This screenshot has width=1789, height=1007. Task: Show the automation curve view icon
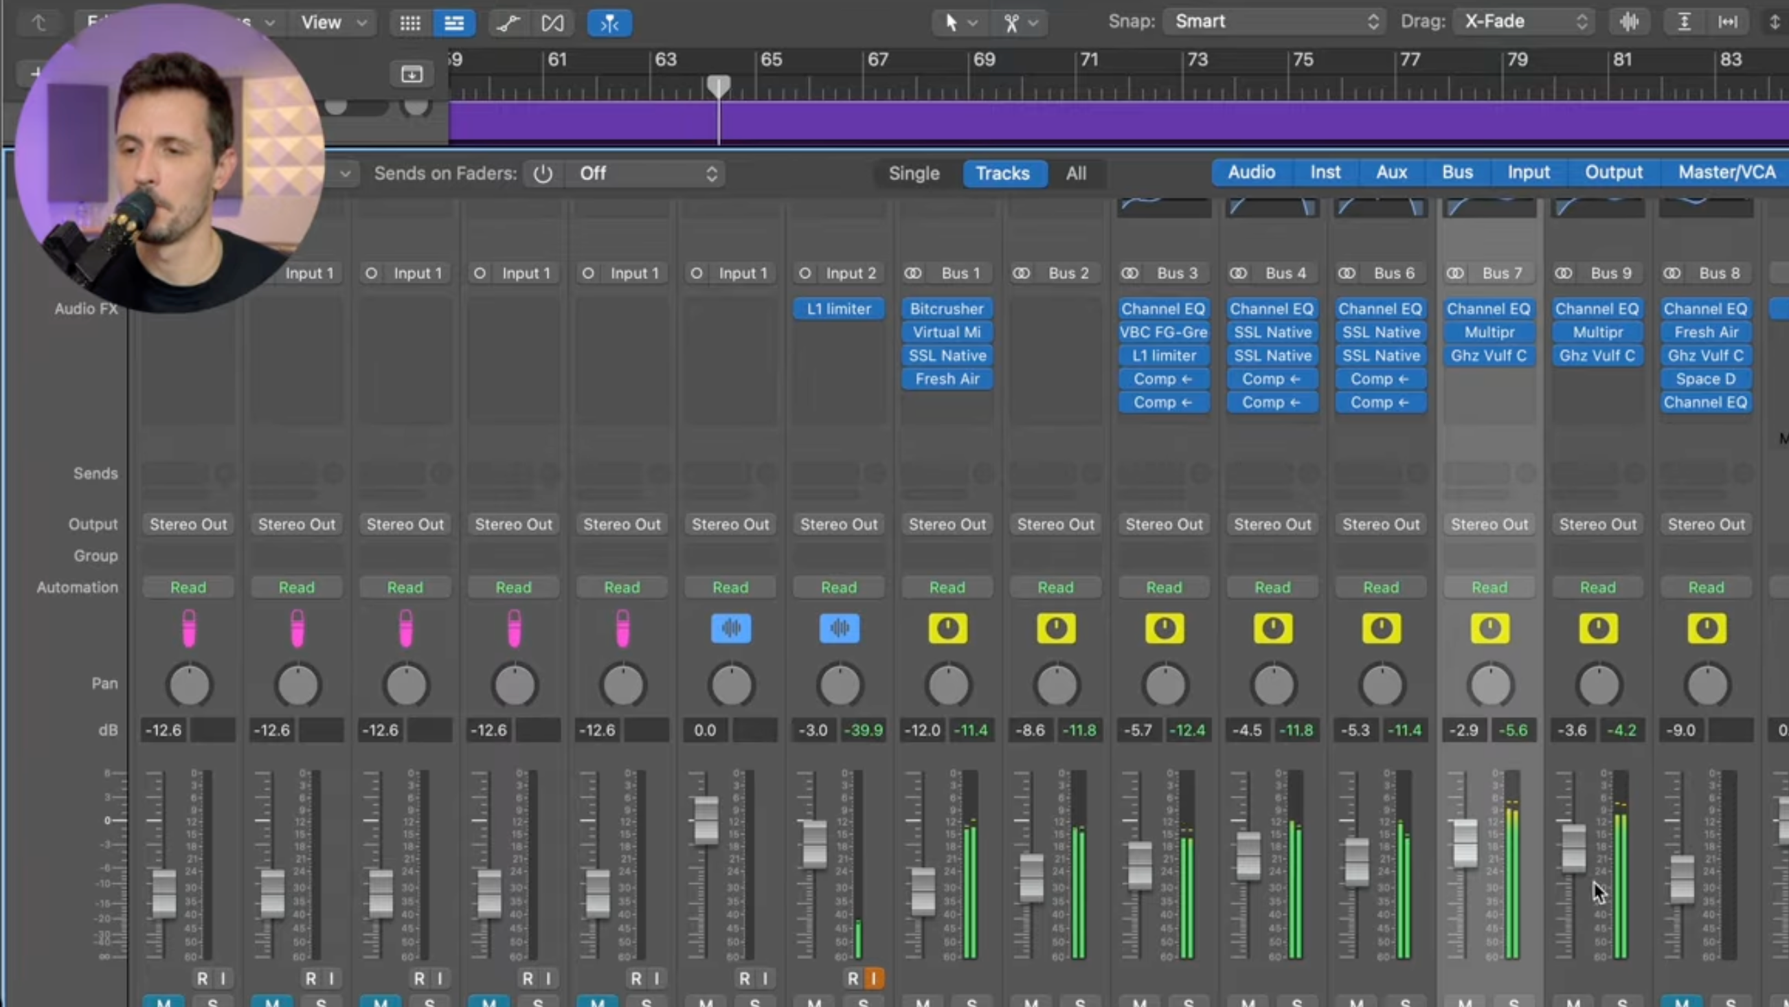[508, 23]
